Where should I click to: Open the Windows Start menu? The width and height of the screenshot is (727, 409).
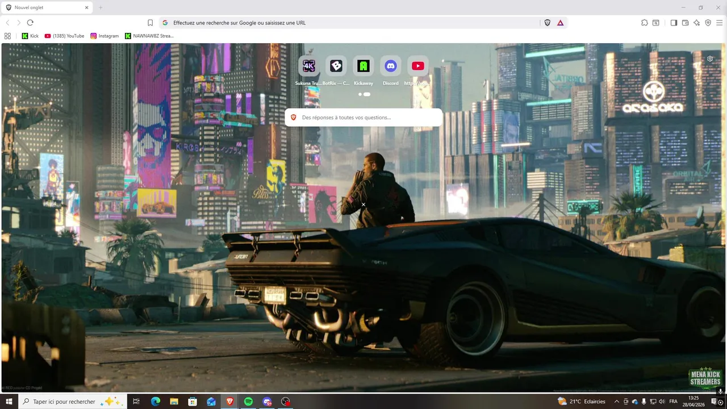pyautogui.click(x=9, y=402)
